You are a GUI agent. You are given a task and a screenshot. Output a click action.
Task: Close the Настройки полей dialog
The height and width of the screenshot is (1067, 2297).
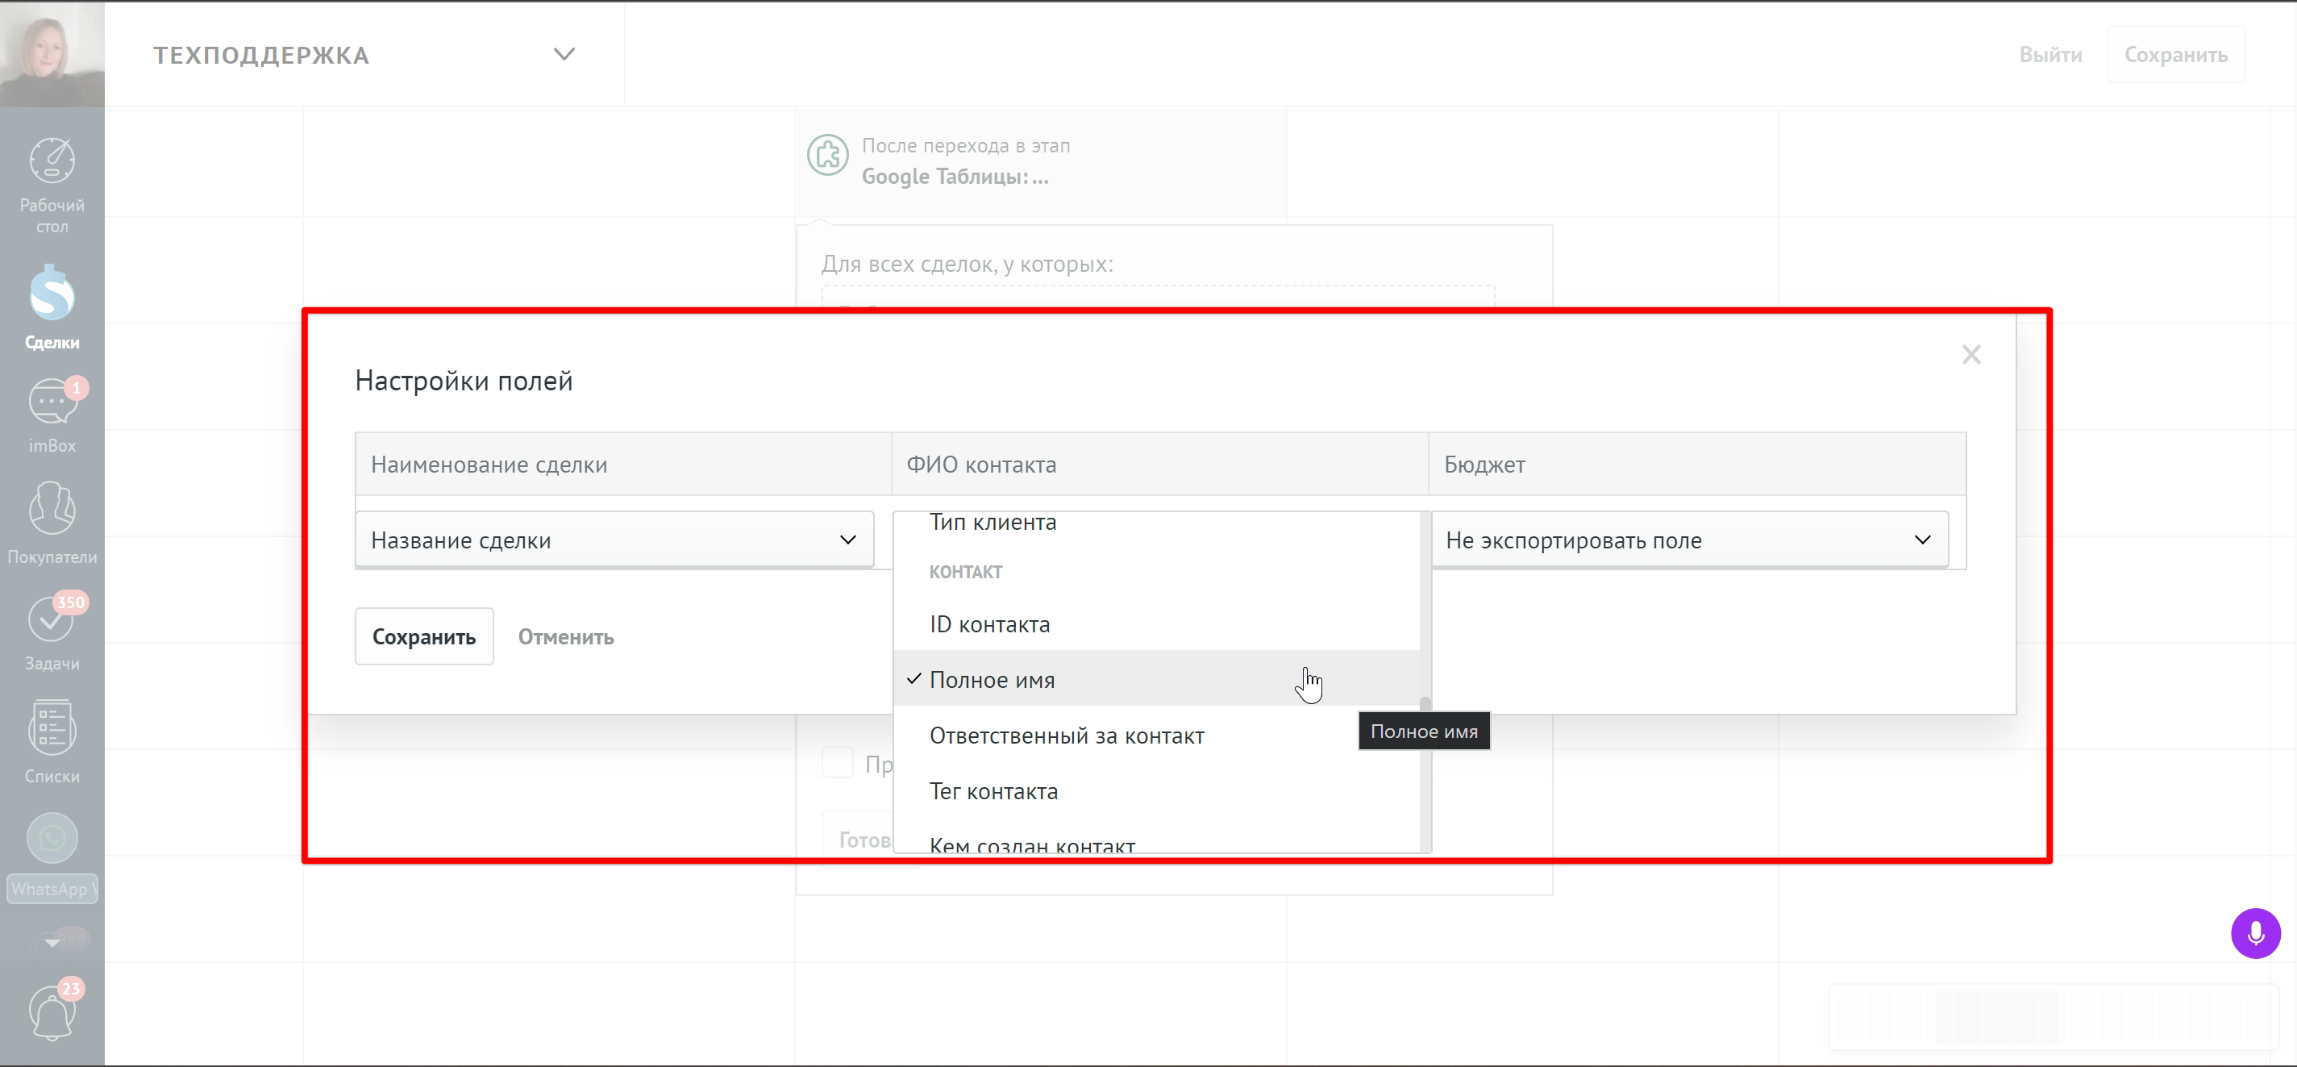(x=1970, y=355)
